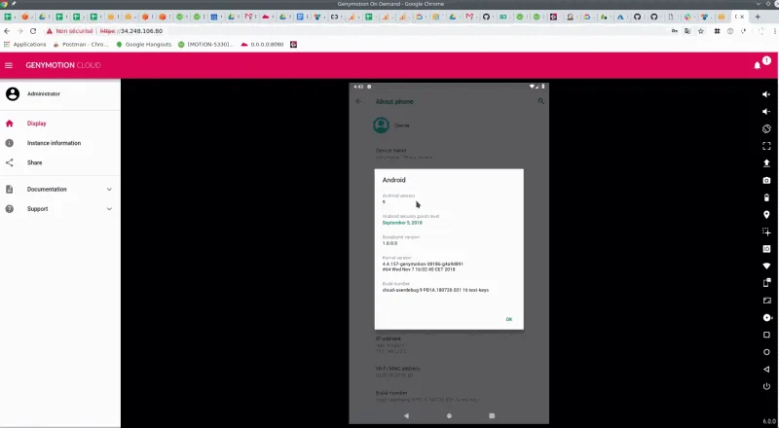Open the Genymotion hamburger menu
Viewport: 779px width, 428px height.
coord(9,65)
